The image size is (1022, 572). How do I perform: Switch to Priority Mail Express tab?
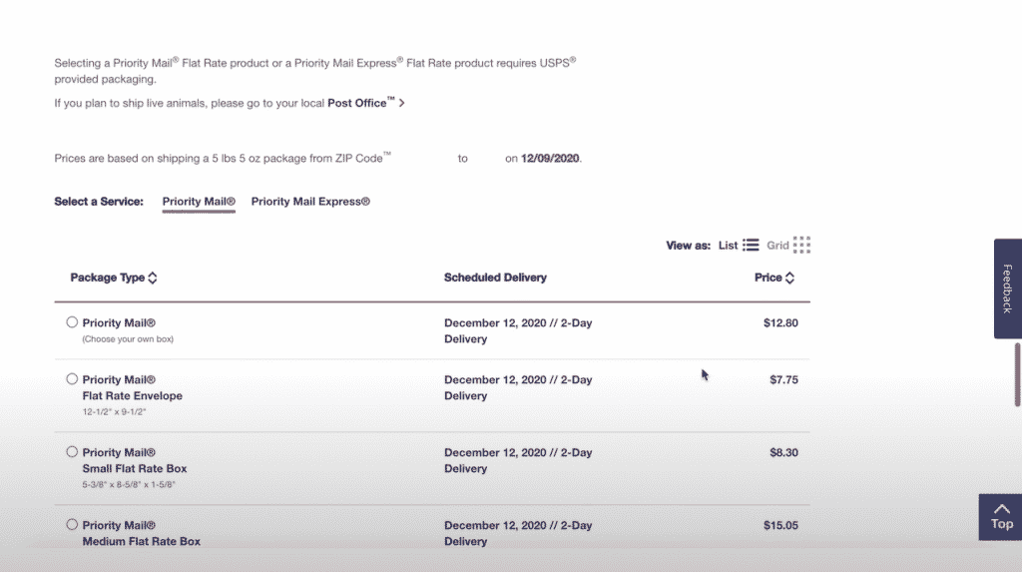310,202
